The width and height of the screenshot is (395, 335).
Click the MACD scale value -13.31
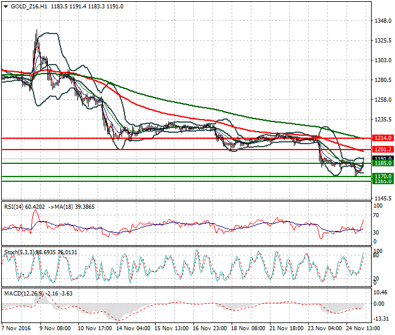[381, 319]
